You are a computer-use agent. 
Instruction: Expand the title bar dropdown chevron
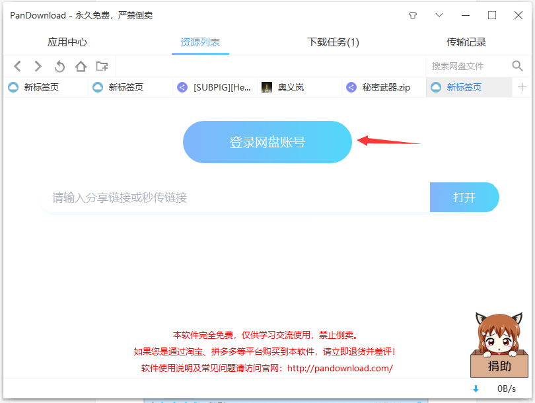tap(439, 15)
